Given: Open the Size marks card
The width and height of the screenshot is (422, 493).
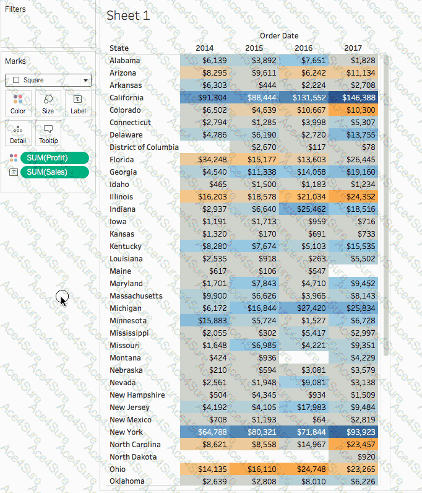Looking at the screenshot, I should (48, 103).
